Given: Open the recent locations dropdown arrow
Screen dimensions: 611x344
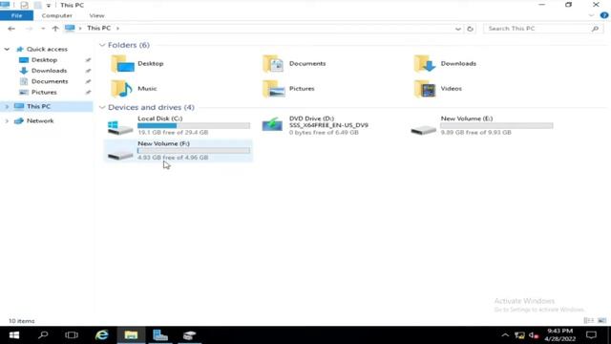Looking at the screenshot, I should [x=43, y=29].
